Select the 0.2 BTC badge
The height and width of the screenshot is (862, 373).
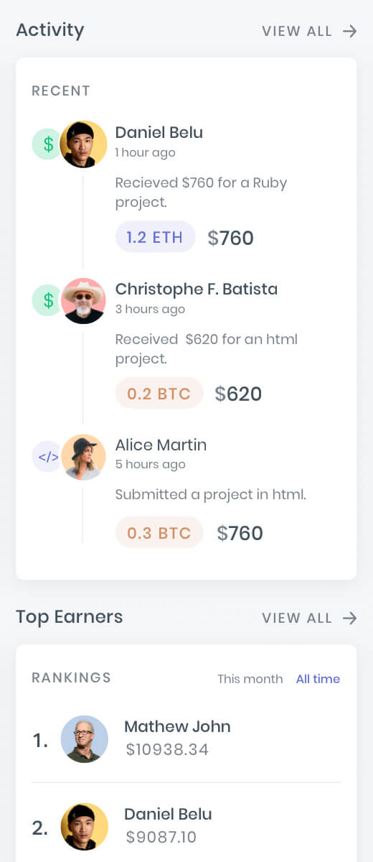coord(159,393)
